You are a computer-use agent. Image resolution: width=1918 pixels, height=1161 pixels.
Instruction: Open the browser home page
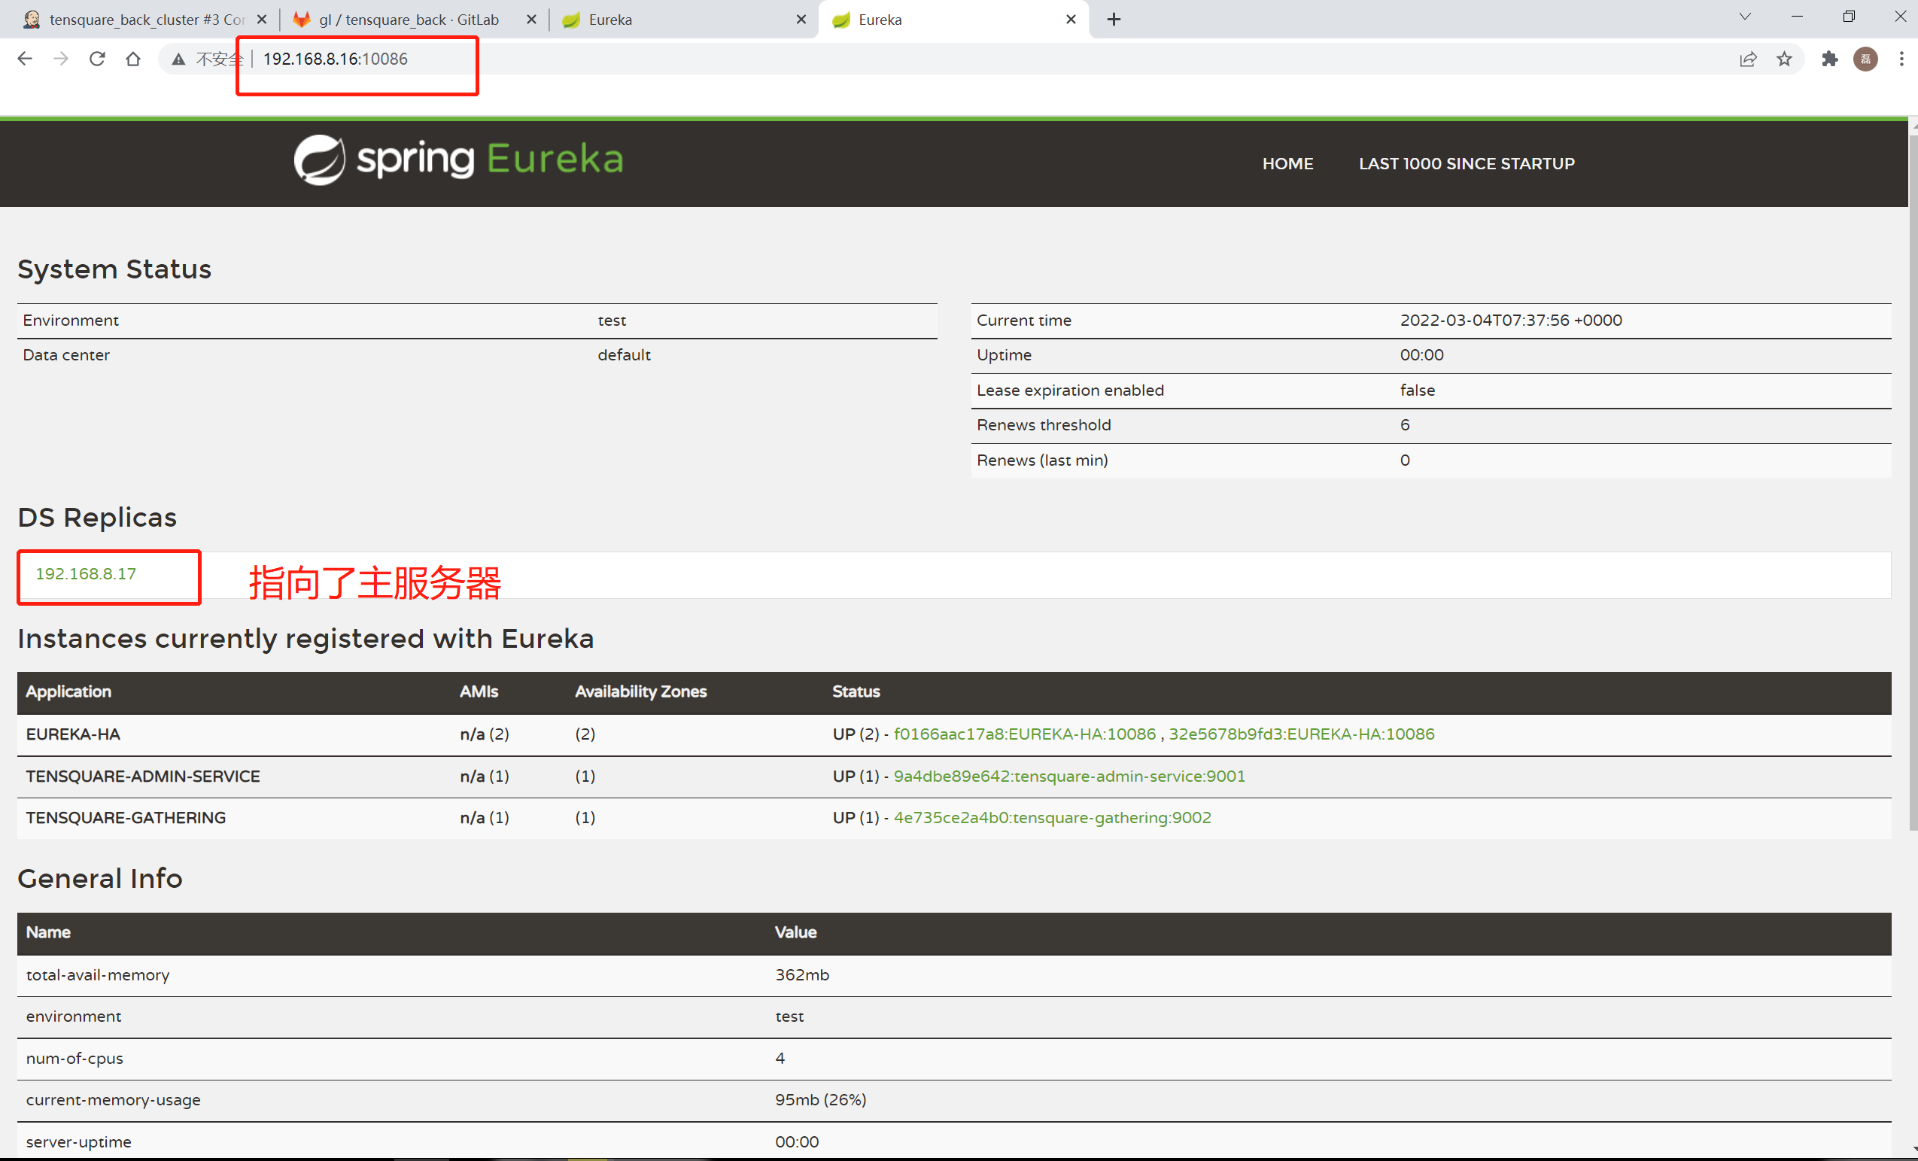pyautogui.click(x=133, y=59)
